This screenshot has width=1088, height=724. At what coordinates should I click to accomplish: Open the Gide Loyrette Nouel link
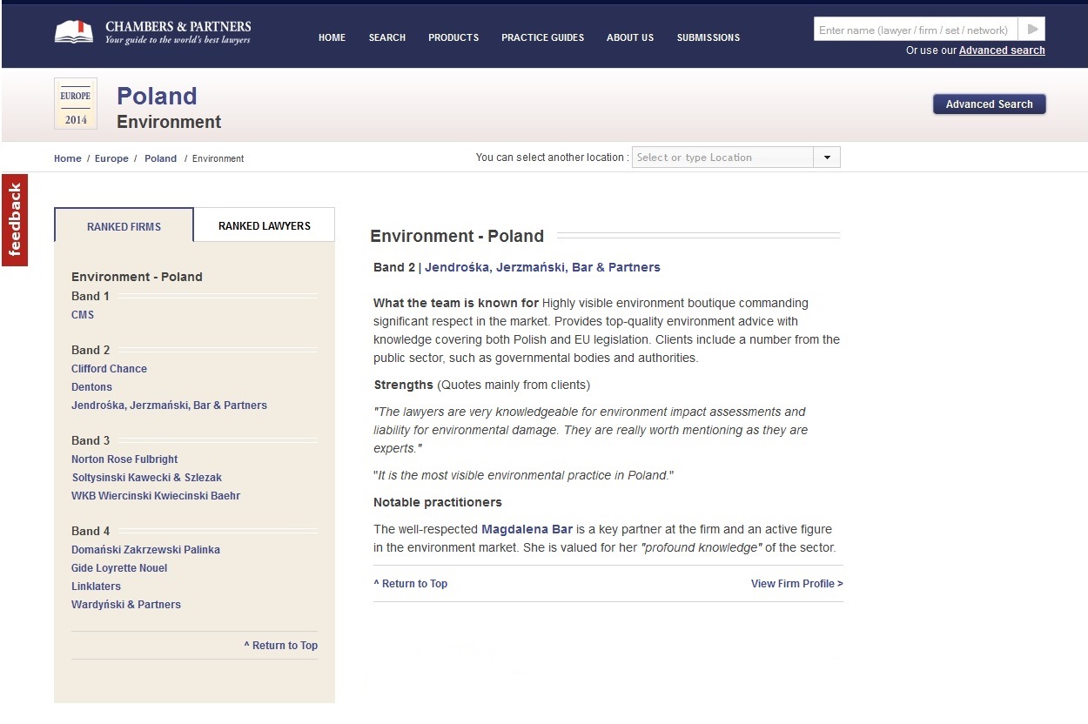119,568
